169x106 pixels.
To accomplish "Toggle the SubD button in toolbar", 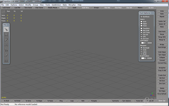I will pos(74,8).
